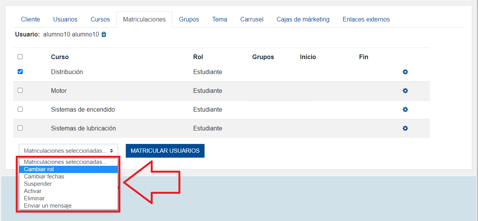Image resolution: width=478 pixels, height=221 pixels.
Task: Go to the Enlaces externos tab
Action: 366,19
